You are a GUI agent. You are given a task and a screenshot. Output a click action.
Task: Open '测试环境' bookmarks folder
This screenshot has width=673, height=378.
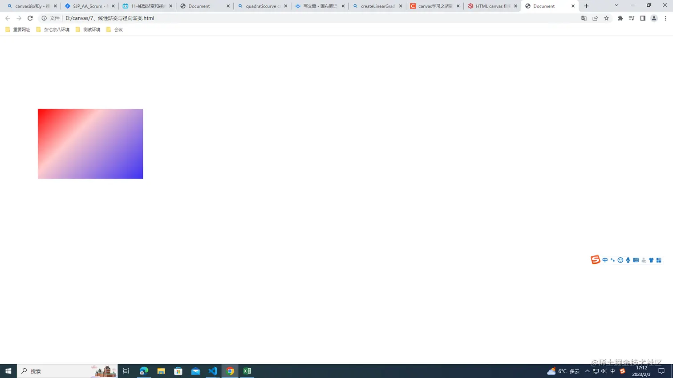point(88,30)
